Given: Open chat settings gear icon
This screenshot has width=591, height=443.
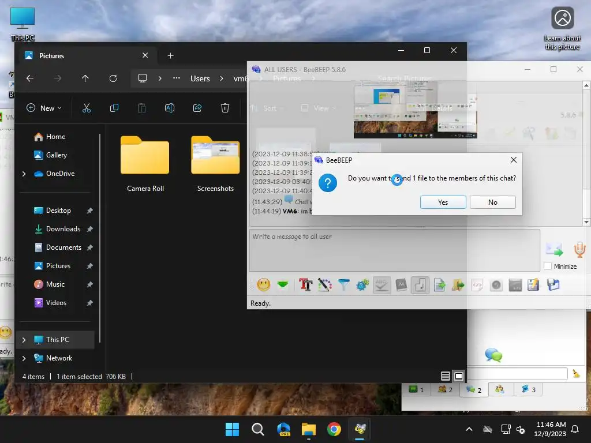Looking at the screenshot, I should (x=362, y=285).
